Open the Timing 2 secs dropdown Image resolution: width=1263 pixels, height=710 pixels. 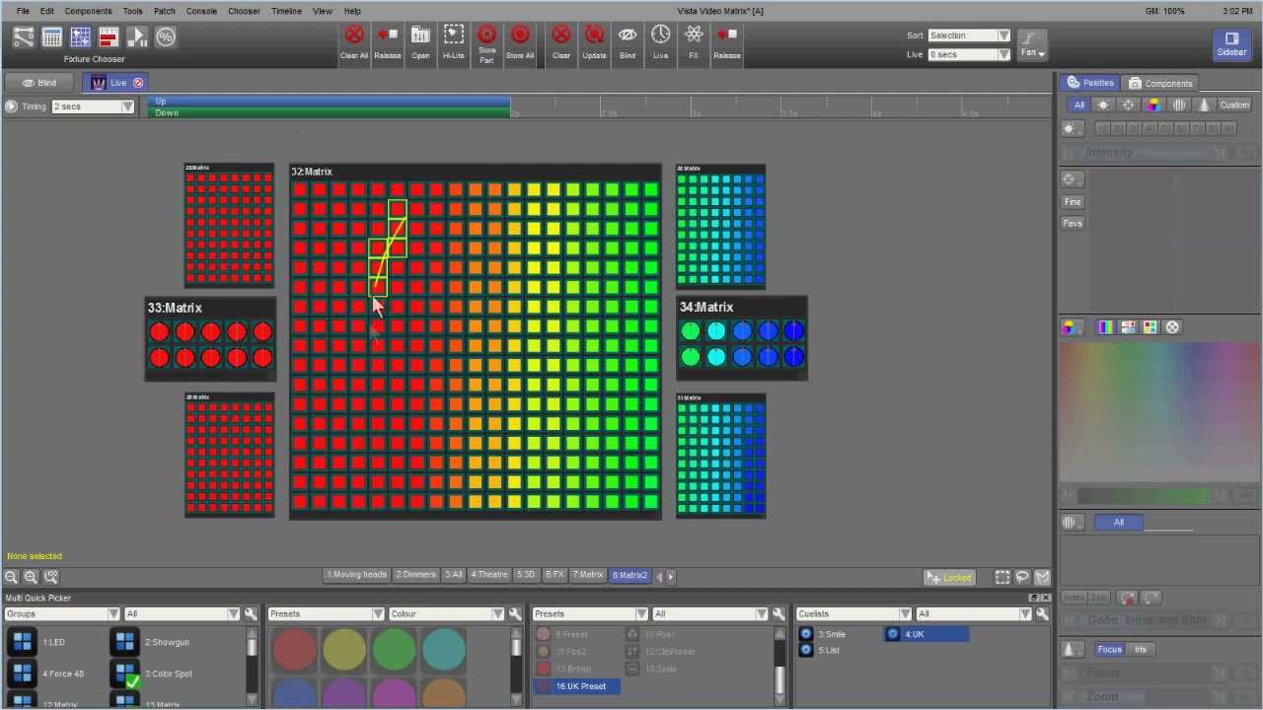(x=93, y=106)
